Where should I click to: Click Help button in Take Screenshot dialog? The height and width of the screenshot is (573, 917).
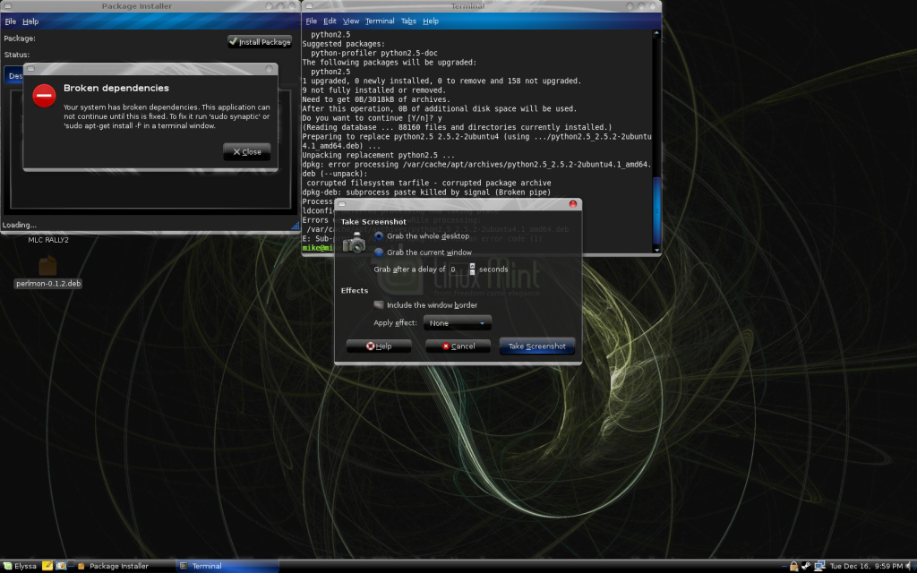[x=379, y=346]
